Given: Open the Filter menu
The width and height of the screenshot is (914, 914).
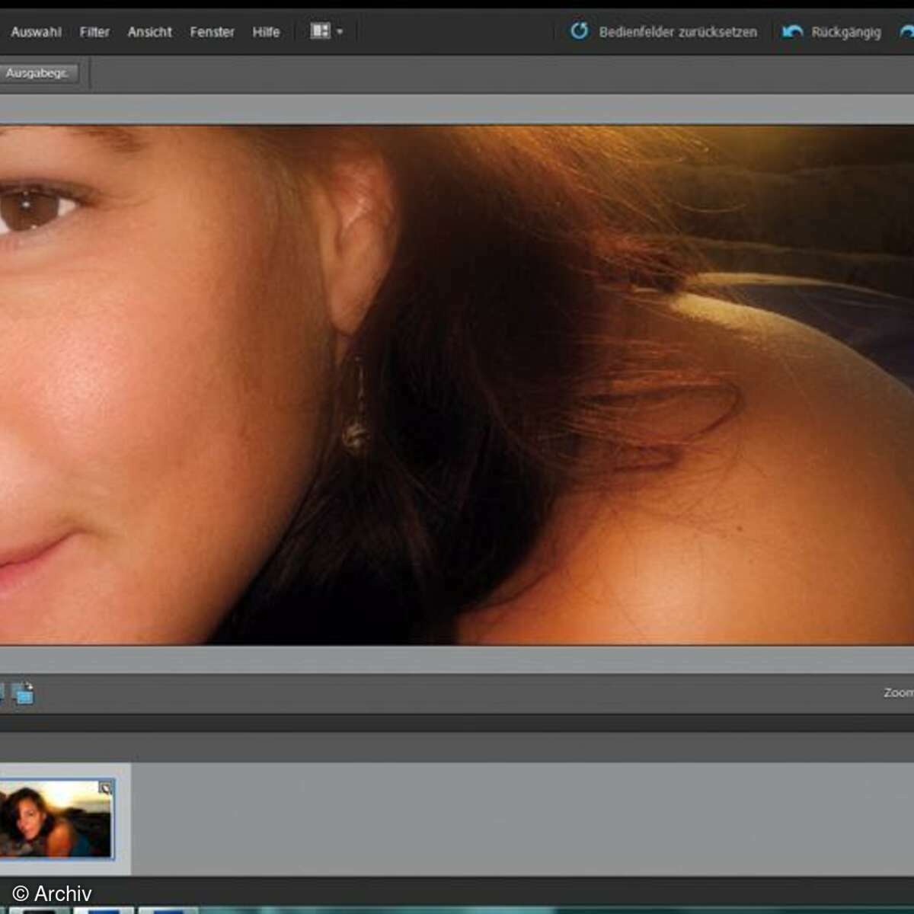Looking at the screenshot, I should click(94, 32).
